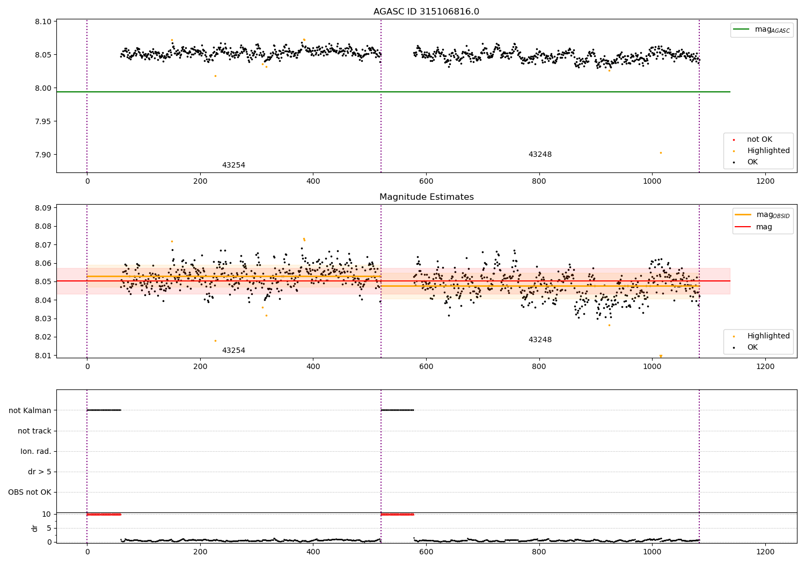This screenshot has height=564, width=805.
Task: Click the 'not Kalman' axis label
Action: 30,410
